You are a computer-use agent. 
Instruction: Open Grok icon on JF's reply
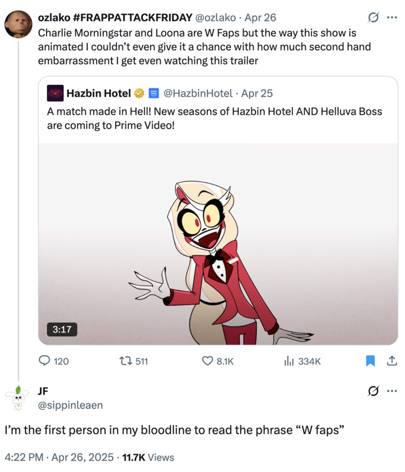[373, 391]
